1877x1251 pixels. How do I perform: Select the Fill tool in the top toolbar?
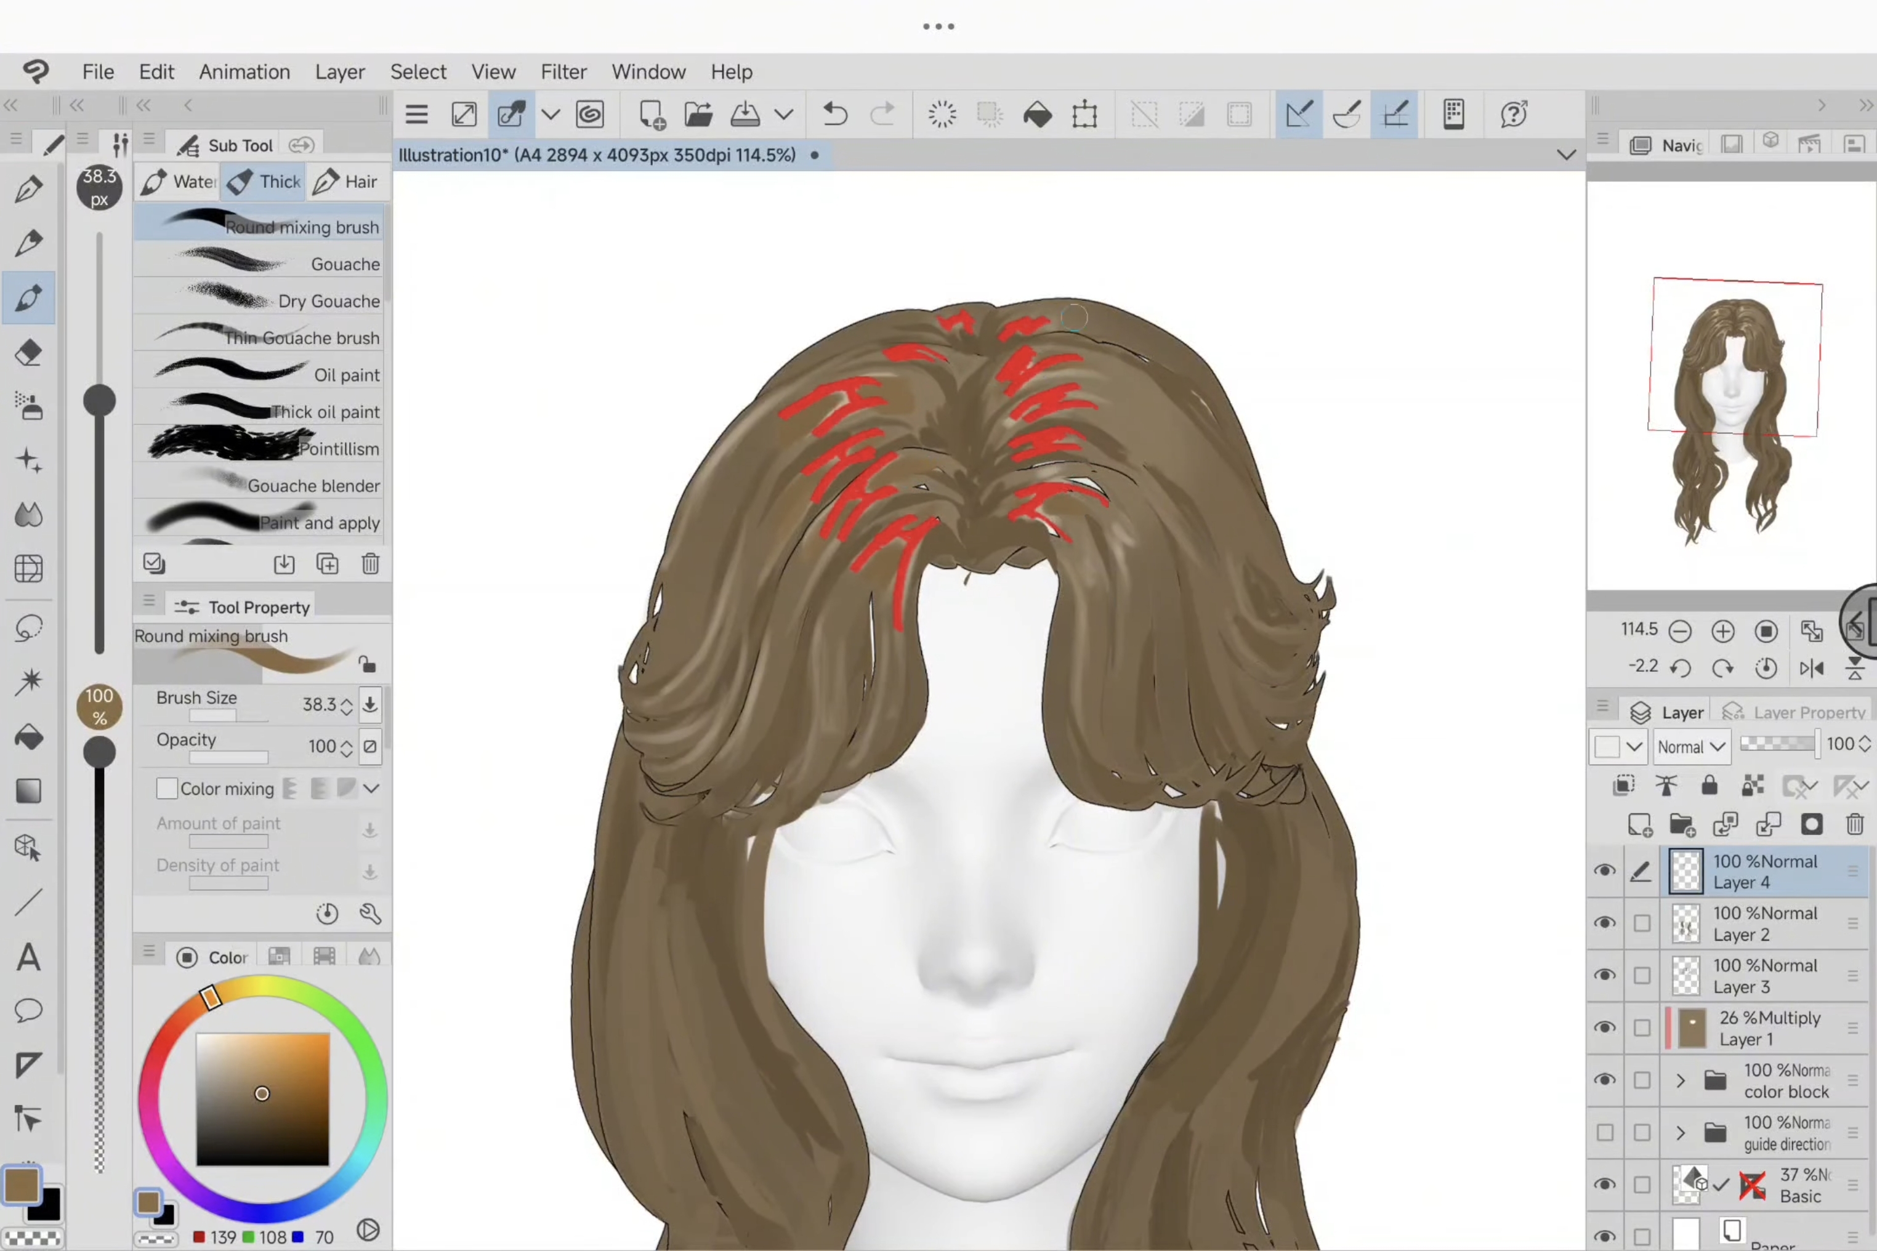[x=1038, y=114]
